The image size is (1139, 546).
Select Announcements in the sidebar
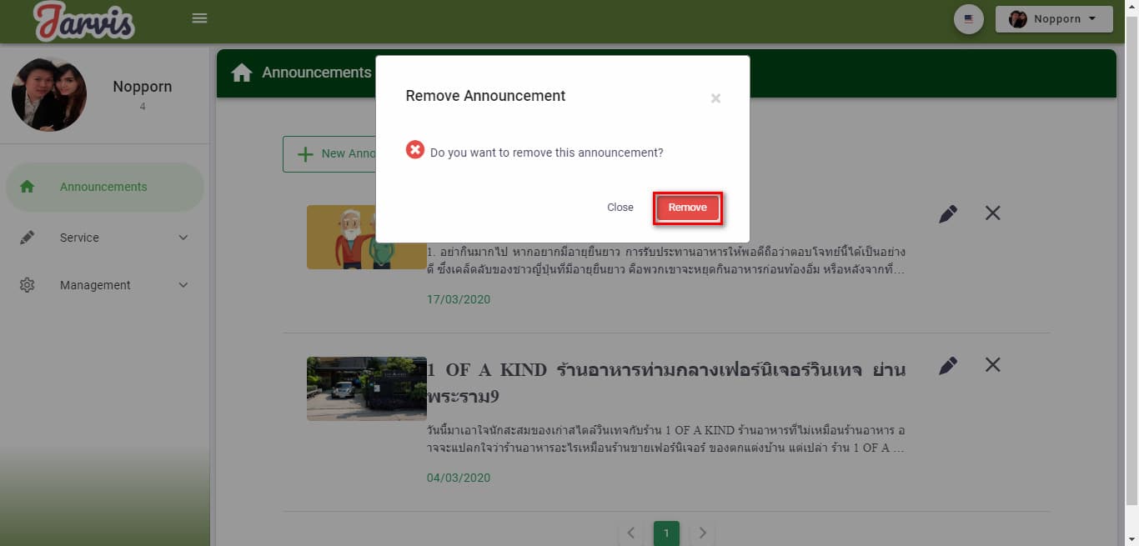pos(104,187)
